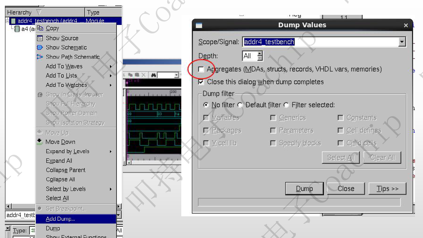Click the Dump Values title bar window icon
This screenshot has width=423, height=238.
tap(199, 25)
